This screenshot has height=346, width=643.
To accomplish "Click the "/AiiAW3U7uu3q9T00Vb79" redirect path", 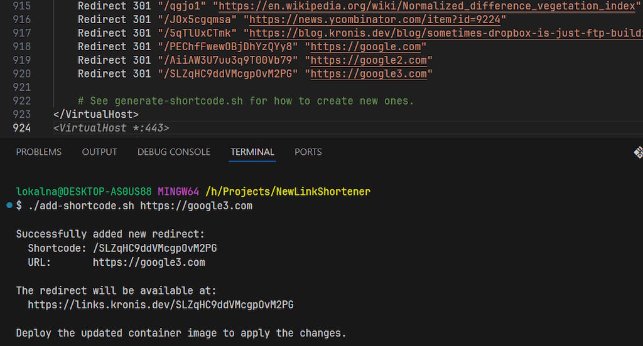I will coord(227,60).
